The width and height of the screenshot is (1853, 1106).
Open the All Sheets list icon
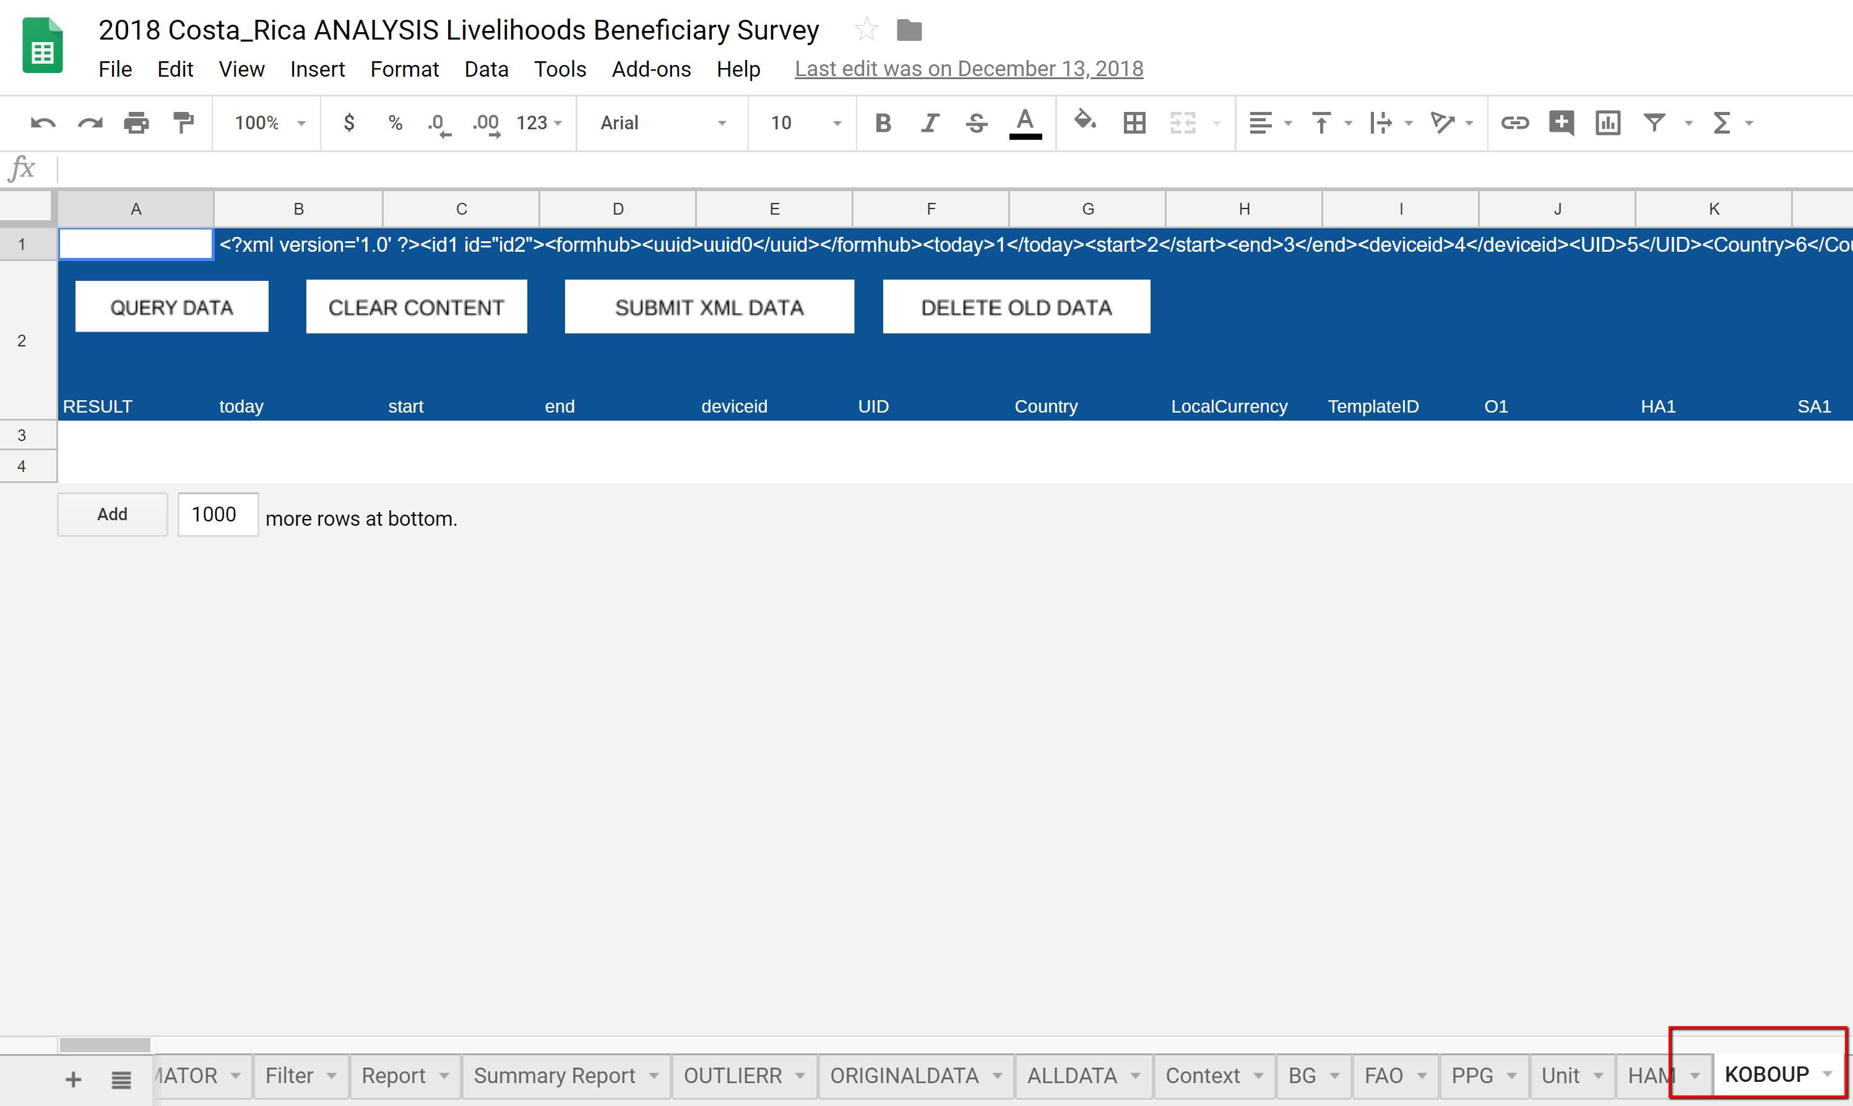point(121,1079)
